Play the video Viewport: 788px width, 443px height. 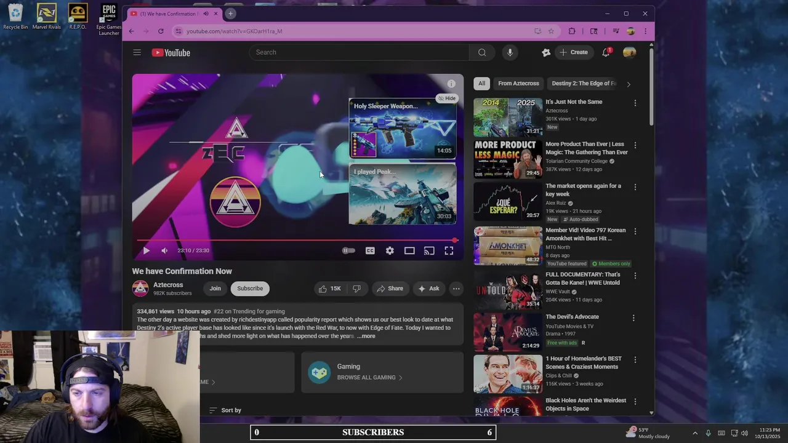point(146,250)
